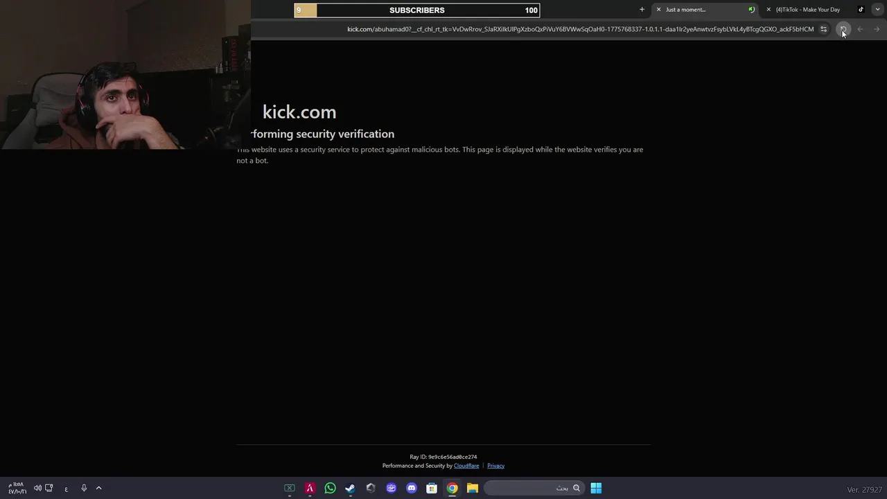This screenshot has height=499, width=887.
Task: Open the Cloudflare link
Action: pos(466,466)
